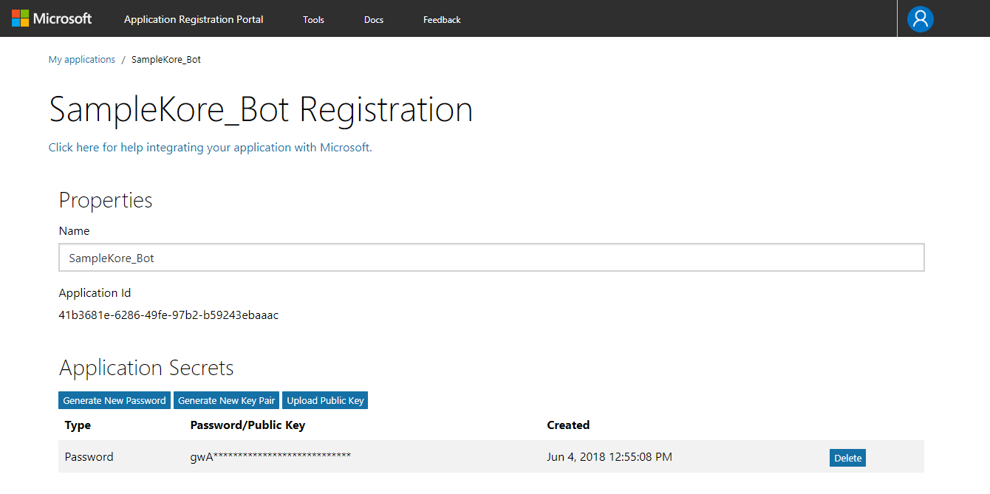Screen dimensions: 990x494
Task: Delete the existing password secret
Action: (x=847, y=458)
